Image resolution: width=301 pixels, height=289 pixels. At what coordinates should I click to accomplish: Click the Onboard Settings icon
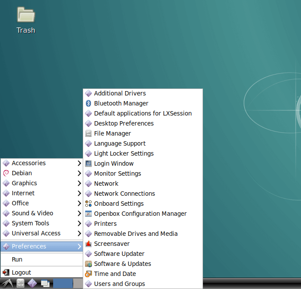[88, 204]
